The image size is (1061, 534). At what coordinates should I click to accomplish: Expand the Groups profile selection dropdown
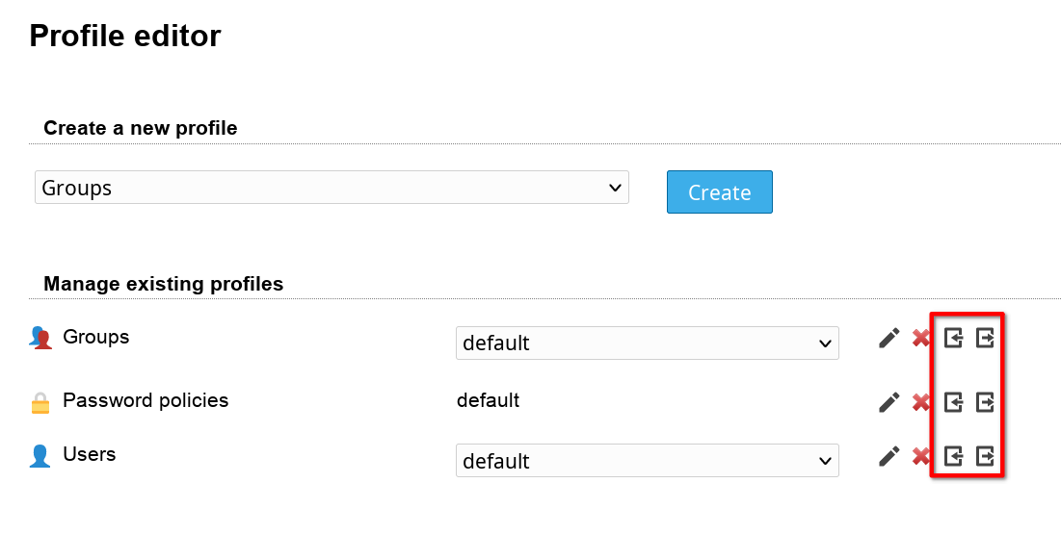click(647, 343)
